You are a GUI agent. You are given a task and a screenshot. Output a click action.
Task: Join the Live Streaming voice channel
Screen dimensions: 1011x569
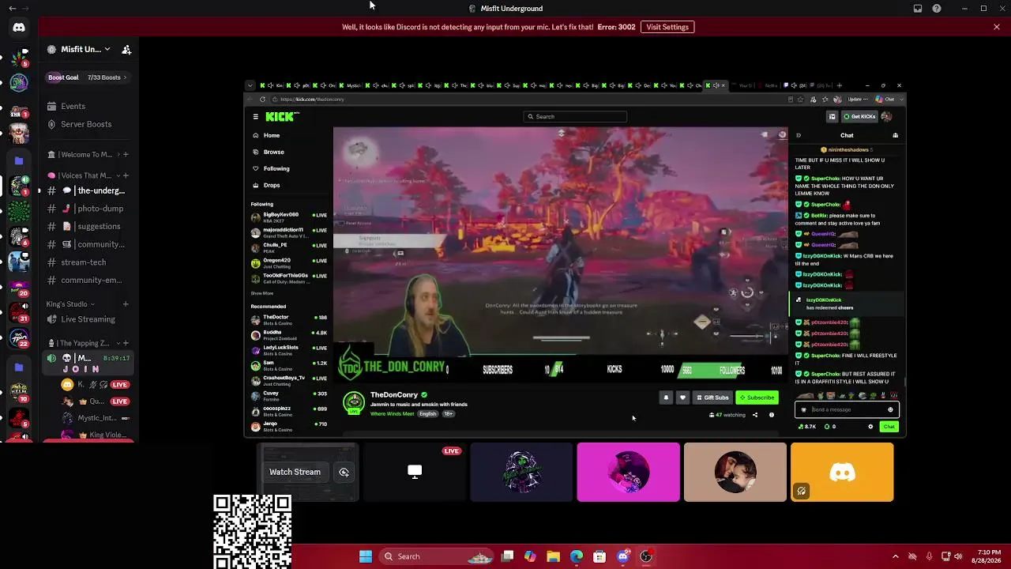(x=88, y=319)
